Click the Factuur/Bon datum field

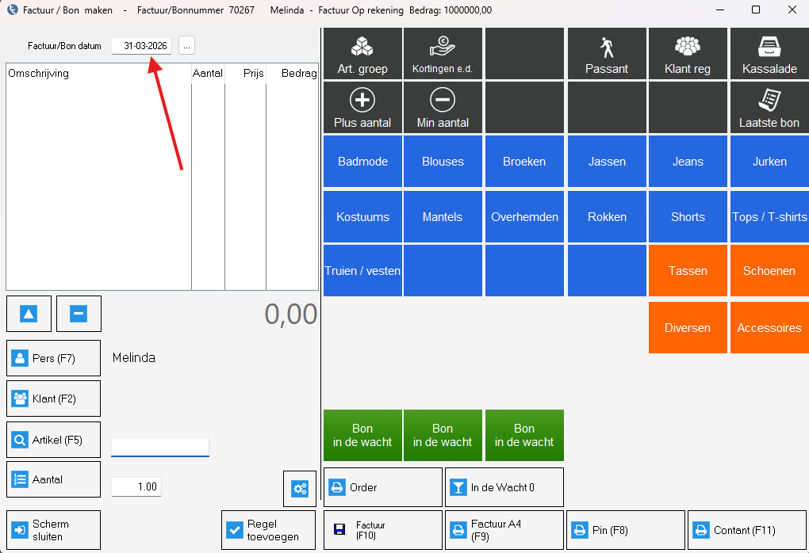[x=143, y=46]
